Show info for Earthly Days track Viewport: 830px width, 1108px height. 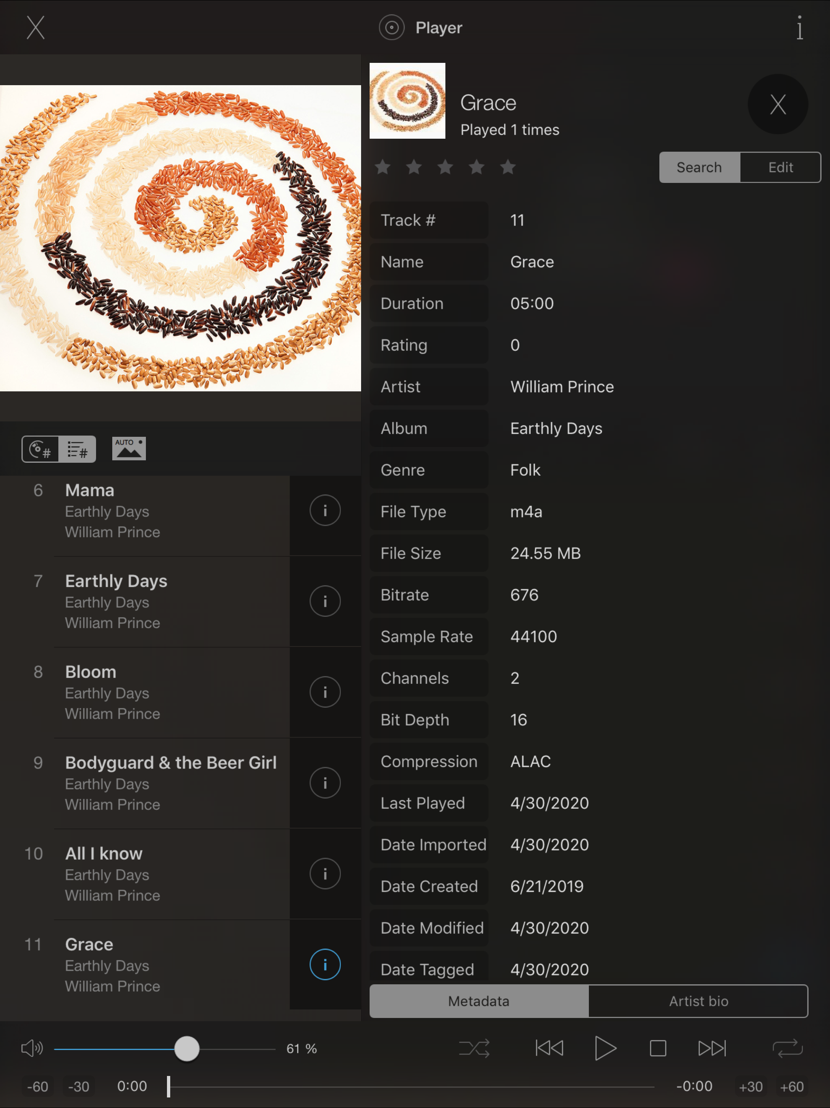pos(325,601)
